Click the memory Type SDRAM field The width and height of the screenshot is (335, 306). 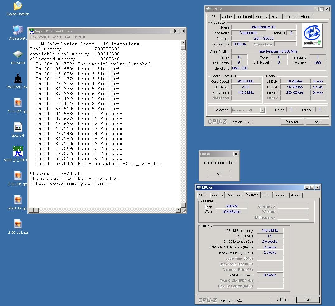(x=231, y=206)
